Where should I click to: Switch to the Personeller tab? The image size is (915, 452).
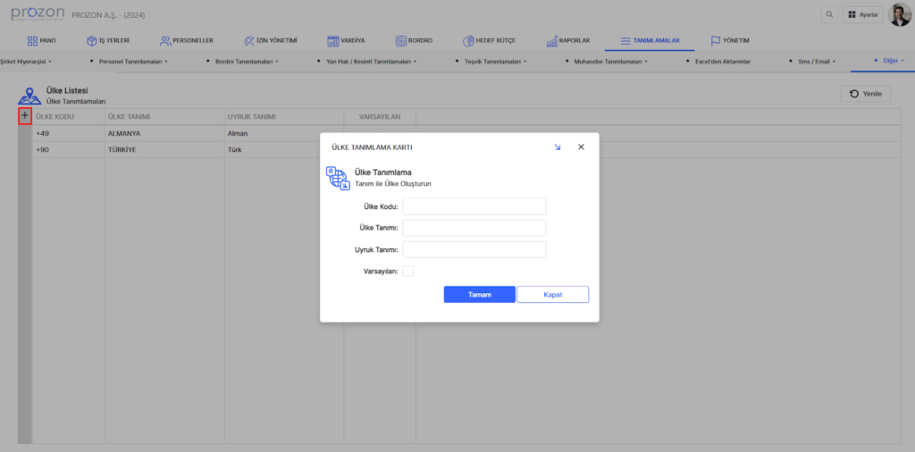[x=186, y=40]
